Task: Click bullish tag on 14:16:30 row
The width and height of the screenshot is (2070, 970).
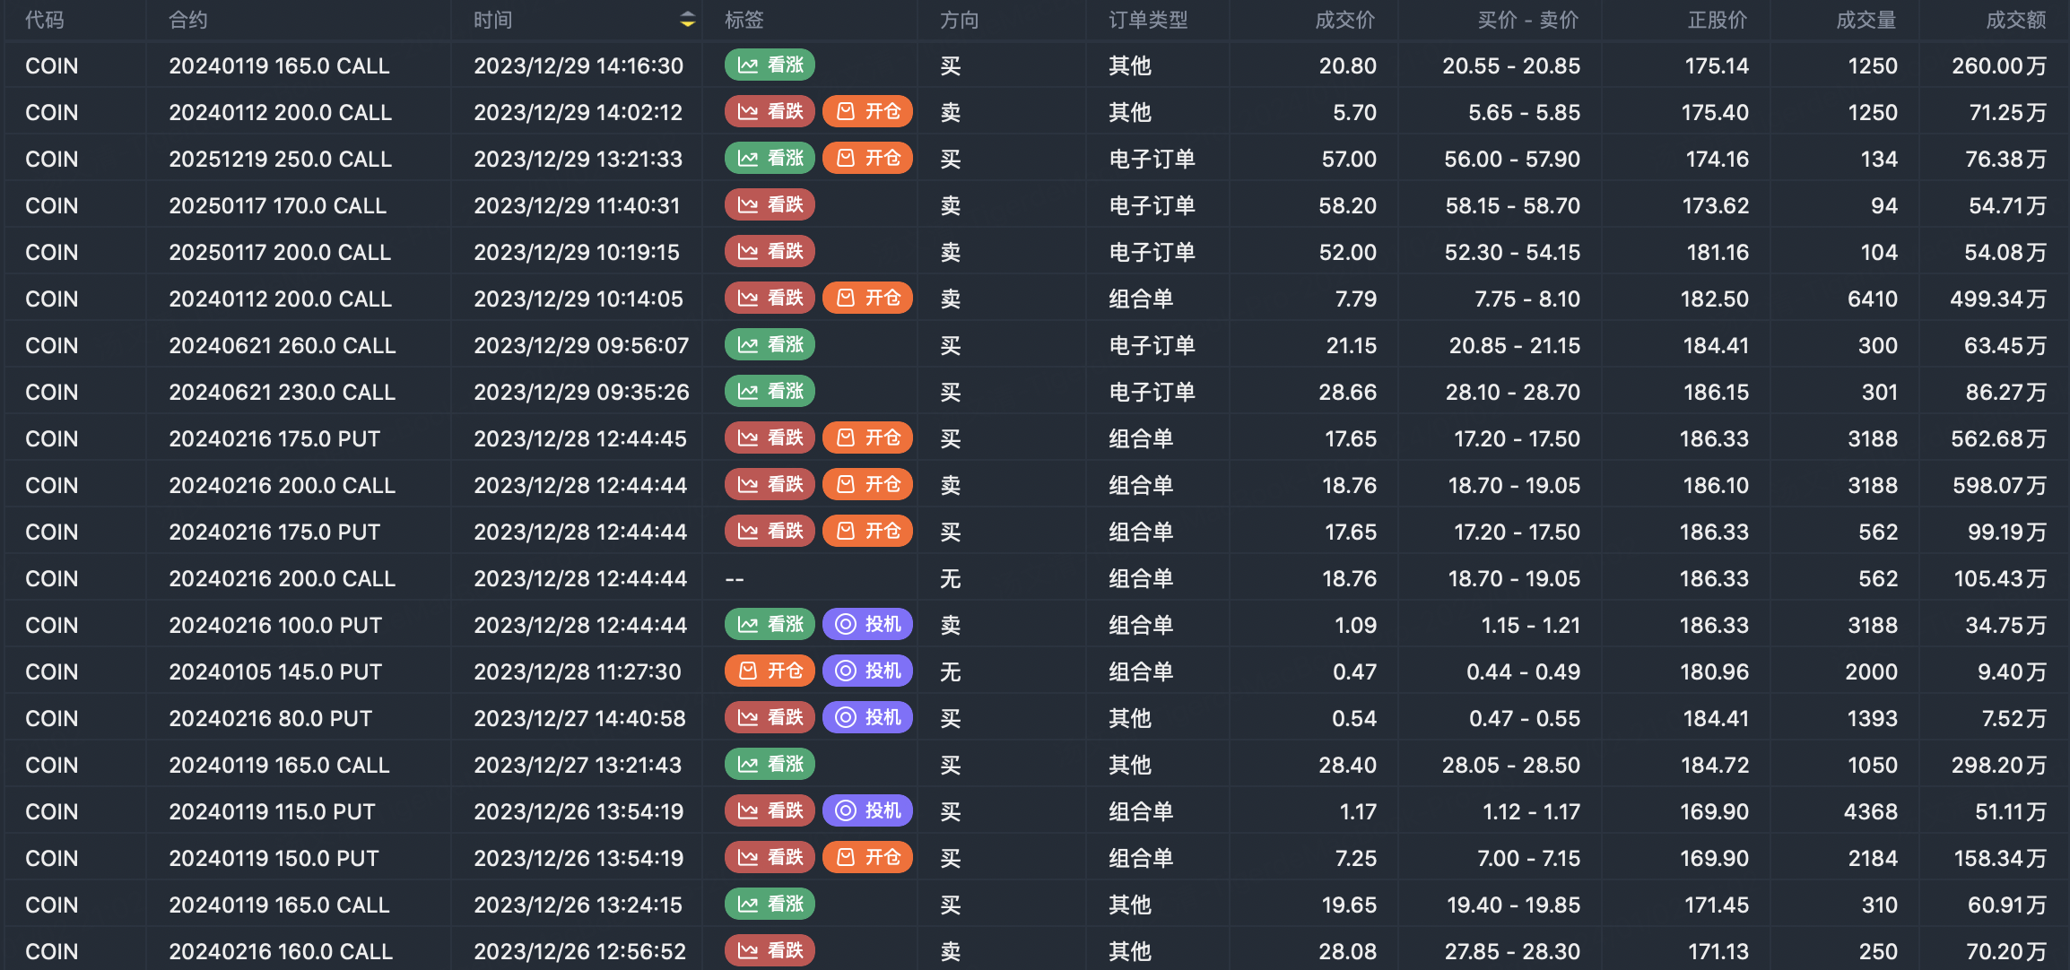Action: click(x=770, y=65)
